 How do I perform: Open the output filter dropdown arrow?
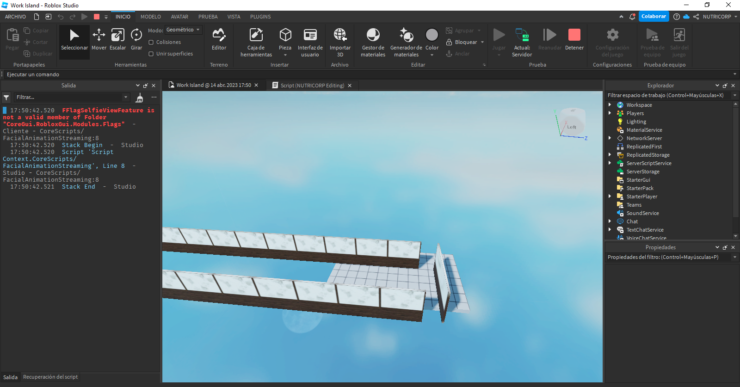click(125, 97)
